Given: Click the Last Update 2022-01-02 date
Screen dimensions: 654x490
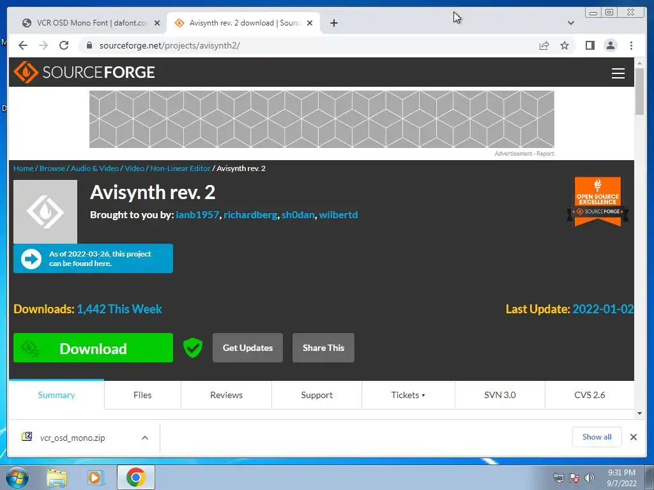Looking at the screenshot, I should point(603,309).
